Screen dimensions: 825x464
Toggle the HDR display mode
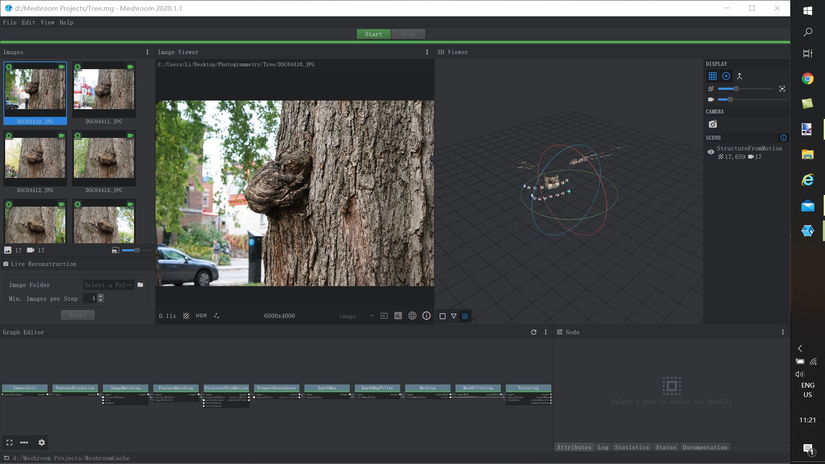201,316
